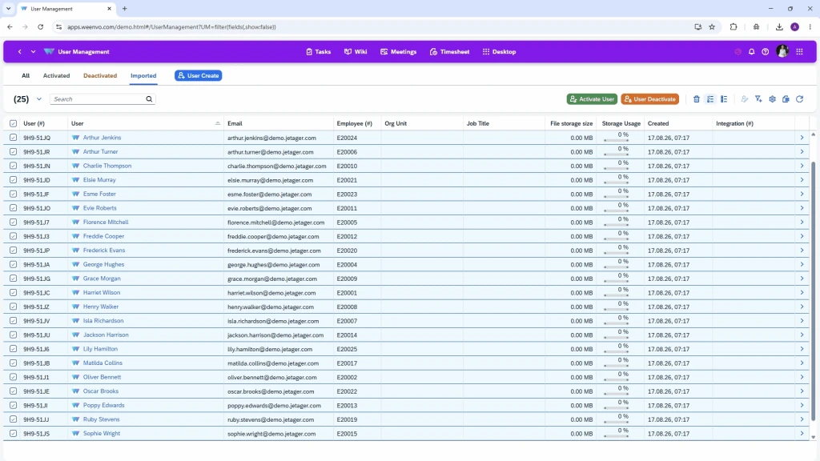Viewport: 820px width, 461px height.
Task: Uncheck the Elsie Murray row checkbox
Action: (x=13, y=180)
